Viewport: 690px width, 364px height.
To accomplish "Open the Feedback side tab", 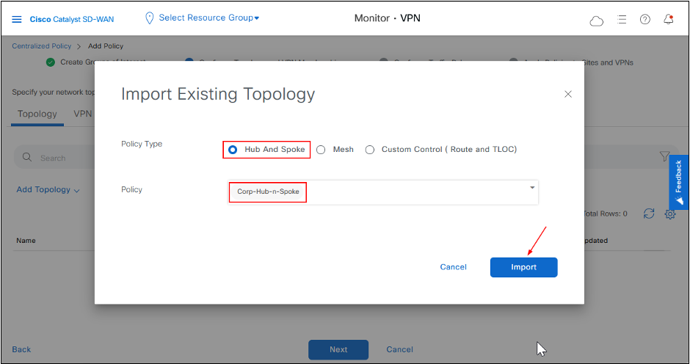I will (679, 182).
